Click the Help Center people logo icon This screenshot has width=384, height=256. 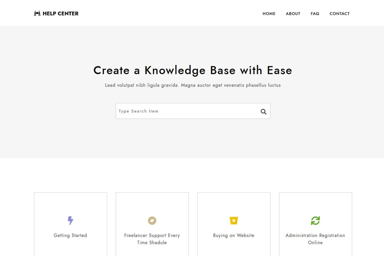point(37,13)
